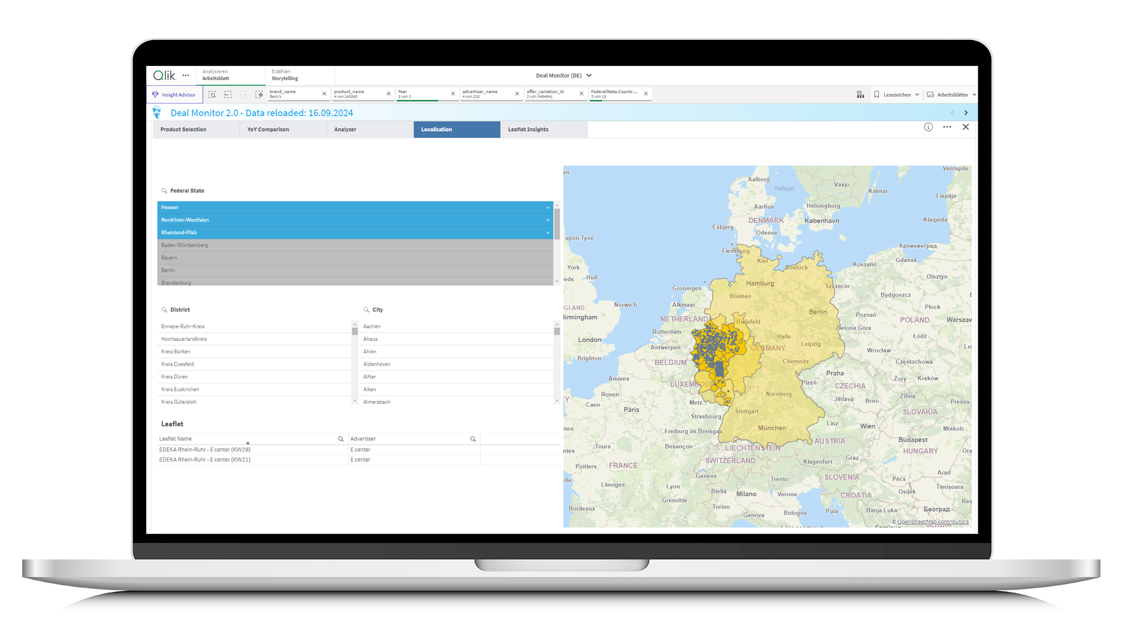Screen dimensions: 1122x631
Task: Open the sheet more-options ellipsis menu
Action: [x=947, y=127]
